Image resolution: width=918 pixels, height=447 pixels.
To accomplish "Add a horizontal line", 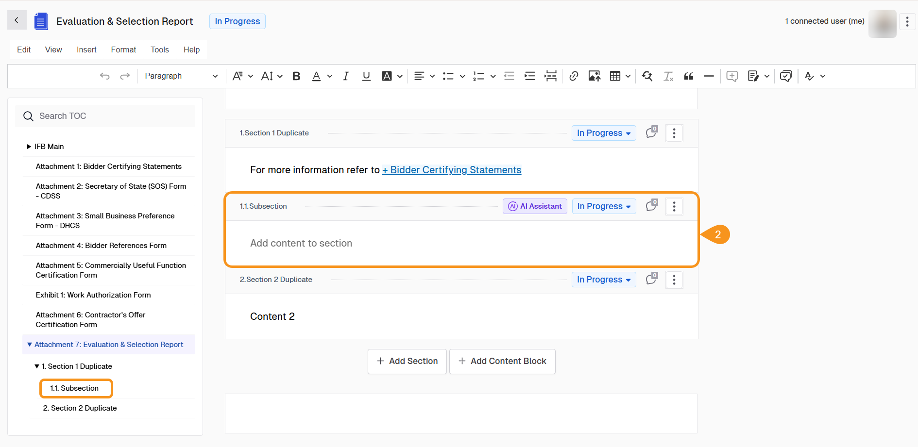I will click(x=709, y=76).
